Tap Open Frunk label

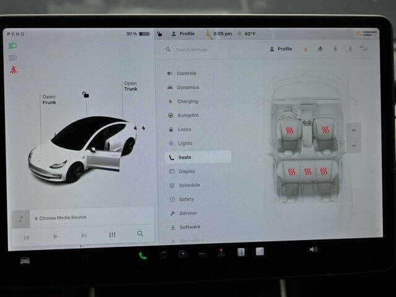(49, 100)
